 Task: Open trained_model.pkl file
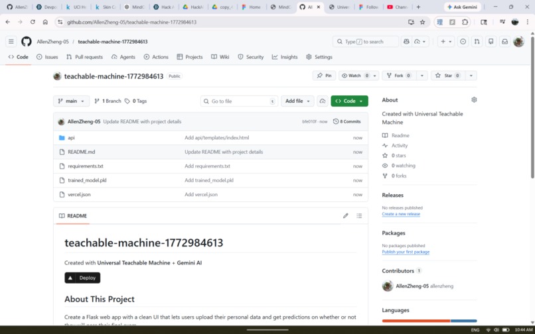click(x=87, y=180)
